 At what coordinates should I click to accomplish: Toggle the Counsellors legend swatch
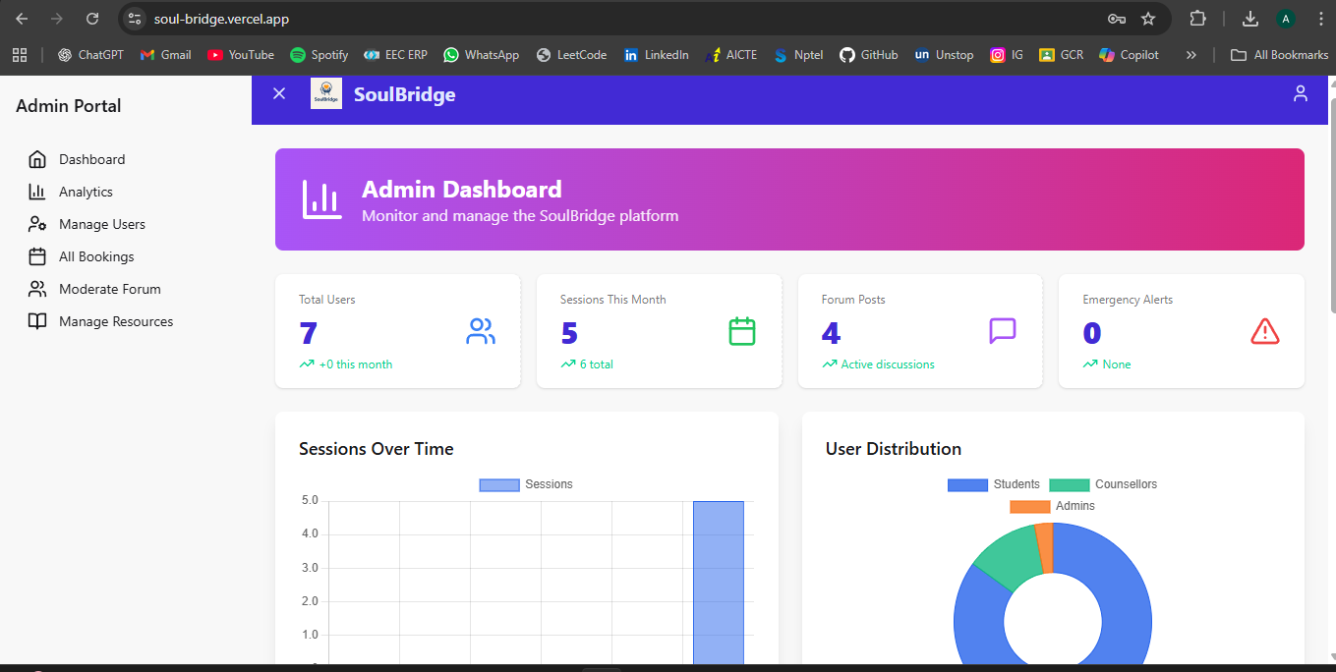pos(1070,484)
